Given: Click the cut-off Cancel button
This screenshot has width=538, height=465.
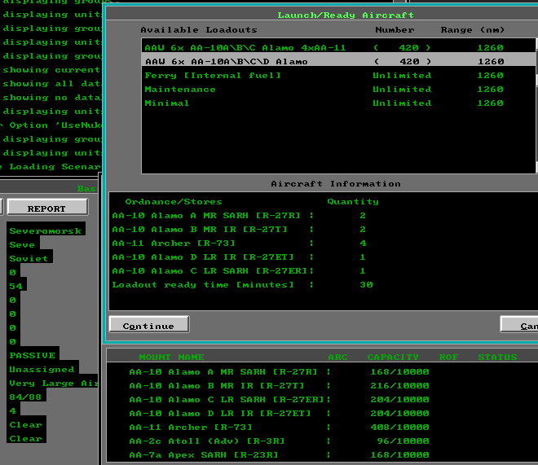Looking at the screenshot, I should coord(519,324).
